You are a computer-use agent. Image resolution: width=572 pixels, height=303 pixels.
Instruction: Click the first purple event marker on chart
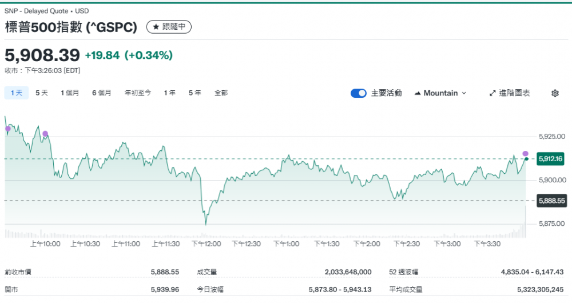pos(8,129)
